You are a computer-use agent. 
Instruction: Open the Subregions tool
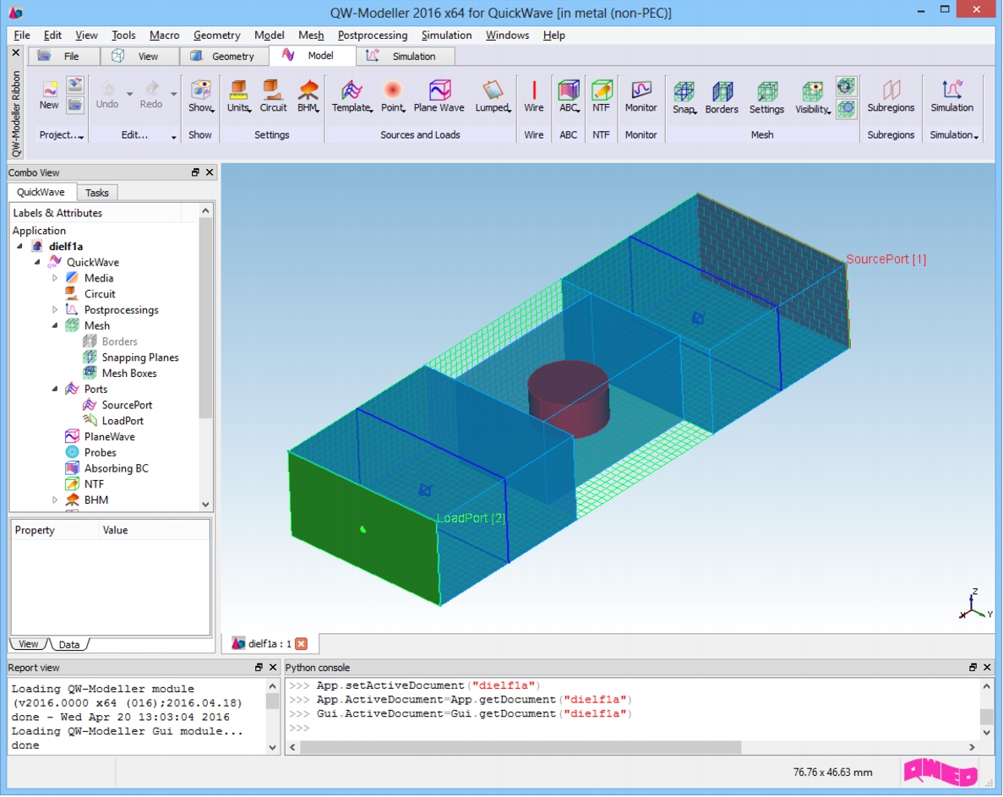click(x=891, y=96)
